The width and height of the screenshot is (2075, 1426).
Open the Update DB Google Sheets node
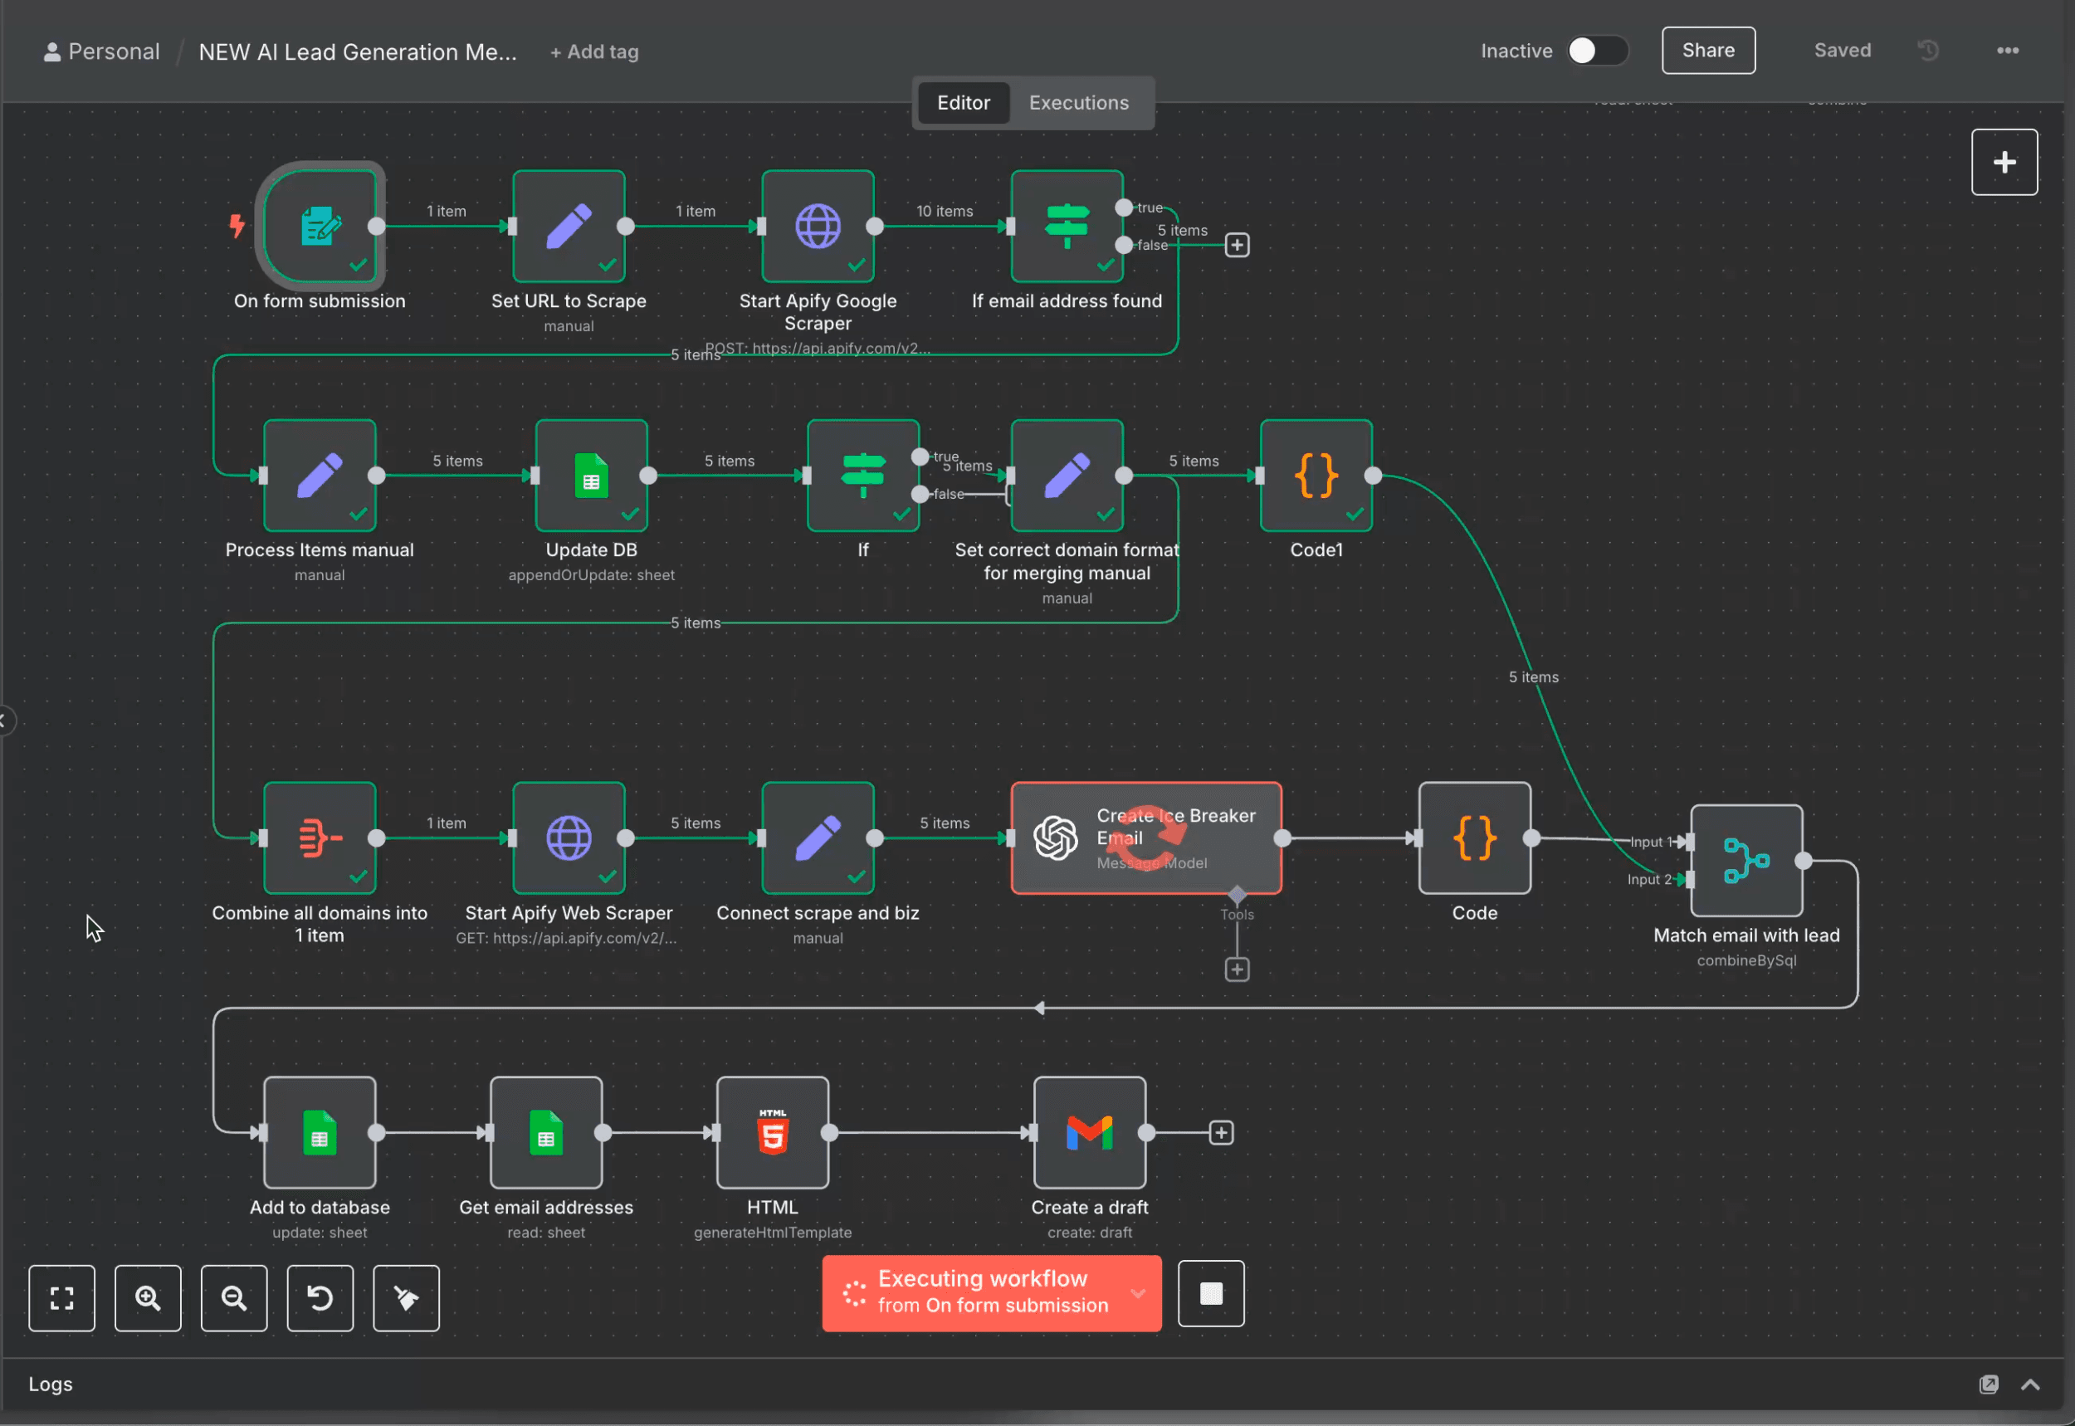click(x=590, y=476)
